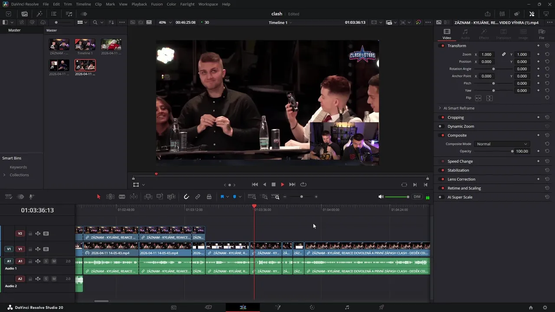Open the File menu
Viewport: 555px width, 312px height.
[x=46, y=4]
